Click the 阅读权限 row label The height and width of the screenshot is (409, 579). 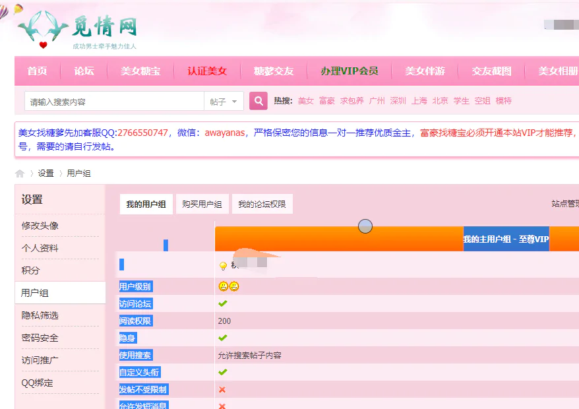136,321
